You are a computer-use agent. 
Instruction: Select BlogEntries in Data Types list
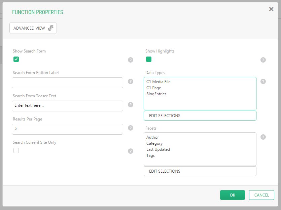click(x=156, y=94)
